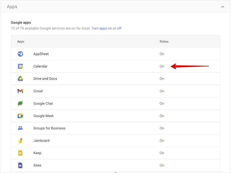Click the Google Meet camera icon

[20, 116]
